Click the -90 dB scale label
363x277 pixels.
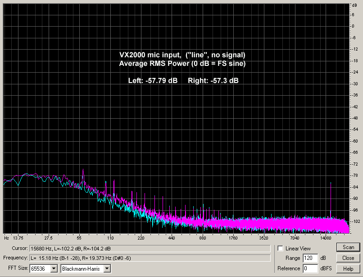tap(354, 199)
